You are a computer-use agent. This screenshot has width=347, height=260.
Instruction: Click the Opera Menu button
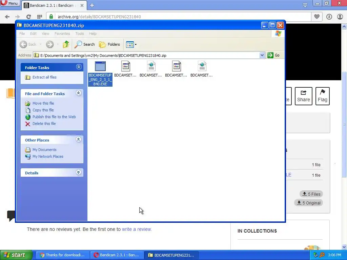point(10,3)
